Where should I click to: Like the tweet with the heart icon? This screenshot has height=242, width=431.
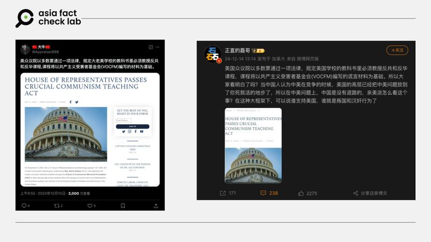pyautogui.click(x=89, y=205)
